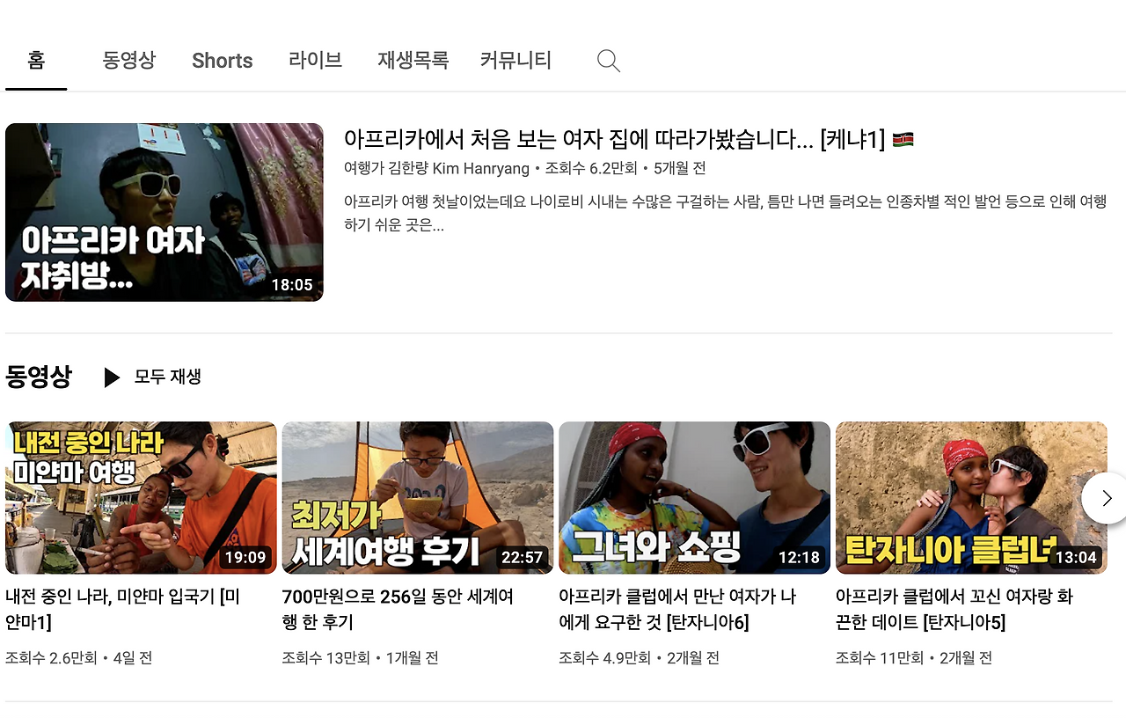Viewport: 1126px width, 718px height.
Task: Open the 라이브 tab
Action: pyautogui.click(x=315, y=60)
